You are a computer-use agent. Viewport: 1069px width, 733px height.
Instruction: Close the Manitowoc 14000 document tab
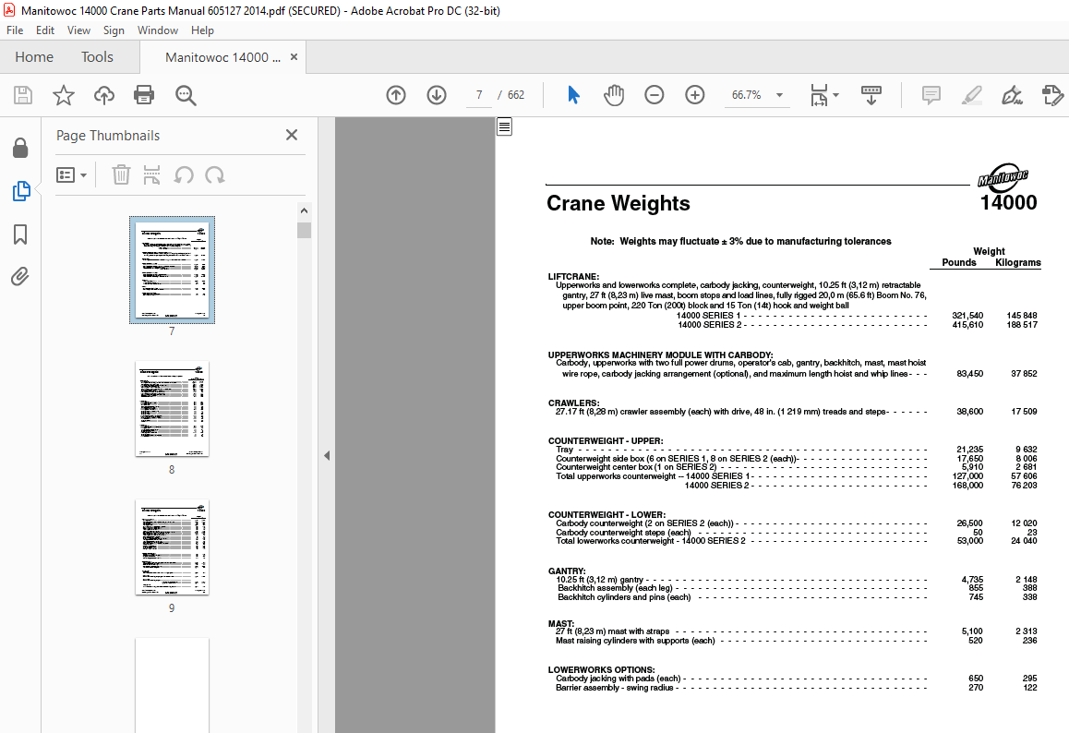tap(294, 56)
